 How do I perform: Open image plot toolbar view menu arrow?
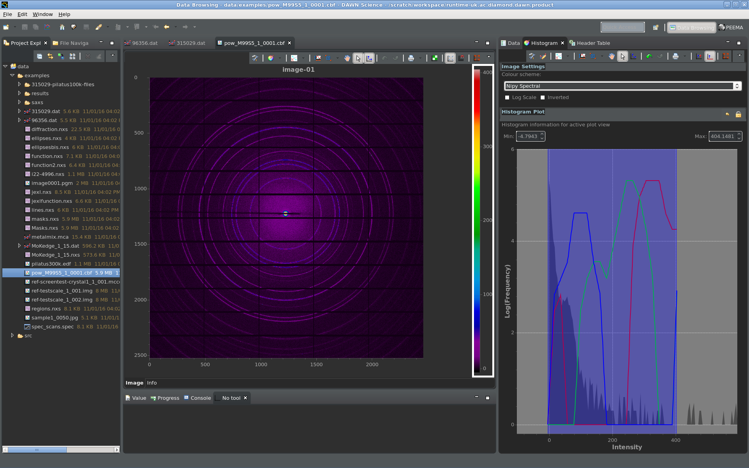(489, 57)
